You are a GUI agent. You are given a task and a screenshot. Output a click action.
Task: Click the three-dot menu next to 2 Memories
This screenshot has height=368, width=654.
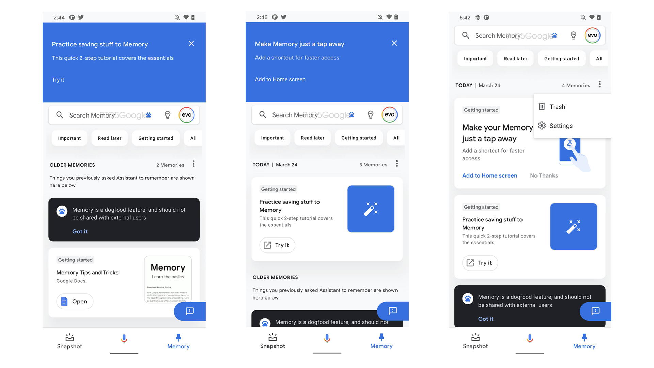193,164
